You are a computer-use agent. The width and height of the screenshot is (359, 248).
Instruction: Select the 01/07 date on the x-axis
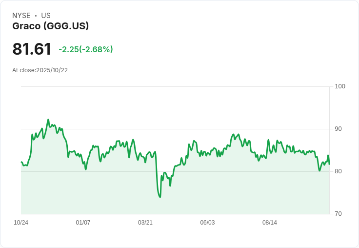pos(83,223)
